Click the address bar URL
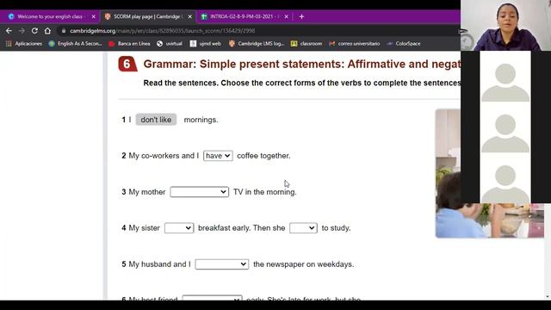 pyautogui.click(x=163, y=31)
